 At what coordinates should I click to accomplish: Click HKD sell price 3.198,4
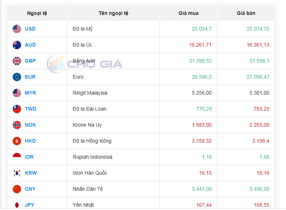pos(261,141)
